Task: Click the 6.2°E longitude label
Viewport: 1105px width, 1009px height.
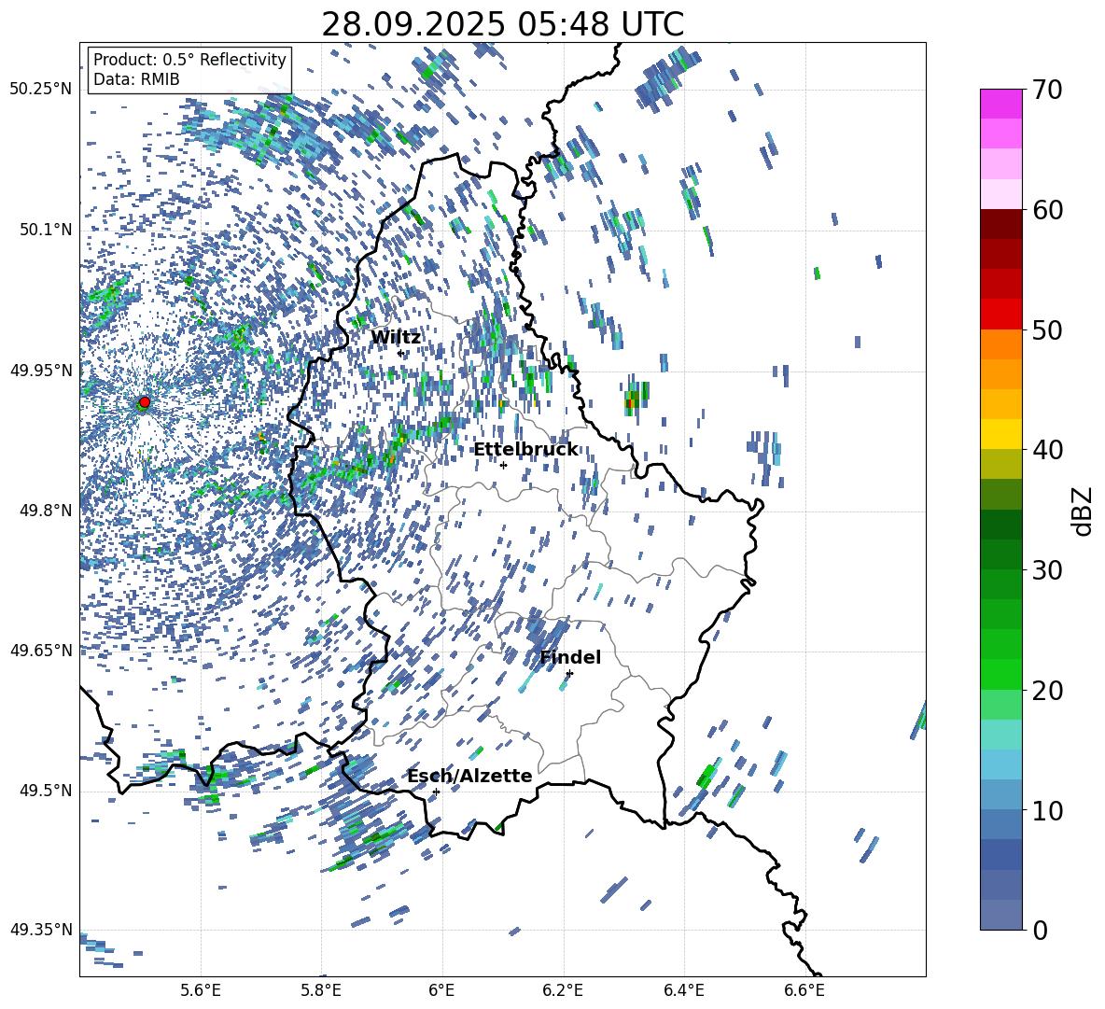Action: 563,990
